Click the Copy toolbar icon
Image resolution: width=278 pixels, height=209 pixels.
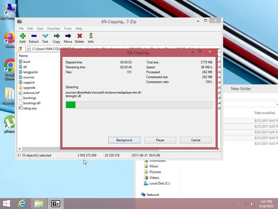56,36
